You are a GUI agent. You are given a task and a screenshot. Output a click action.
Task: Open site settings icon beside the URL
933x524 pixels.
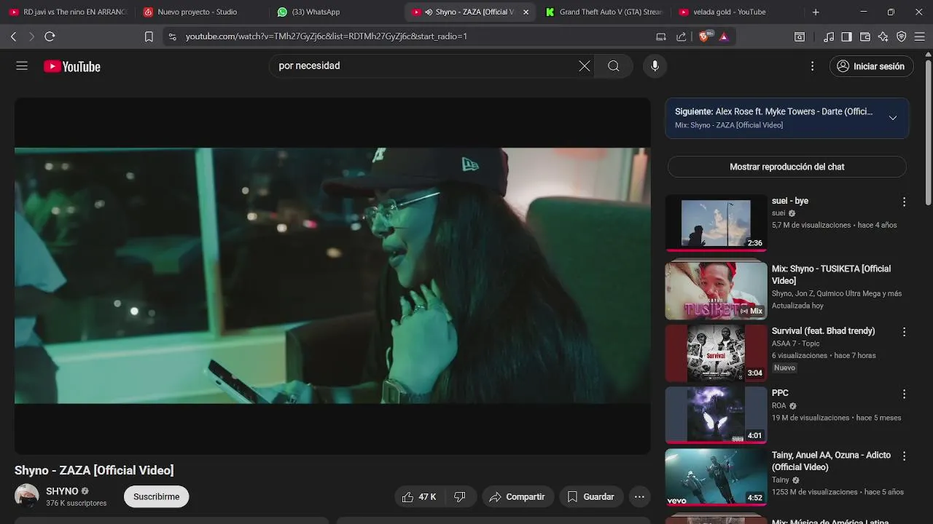(172, 36)
